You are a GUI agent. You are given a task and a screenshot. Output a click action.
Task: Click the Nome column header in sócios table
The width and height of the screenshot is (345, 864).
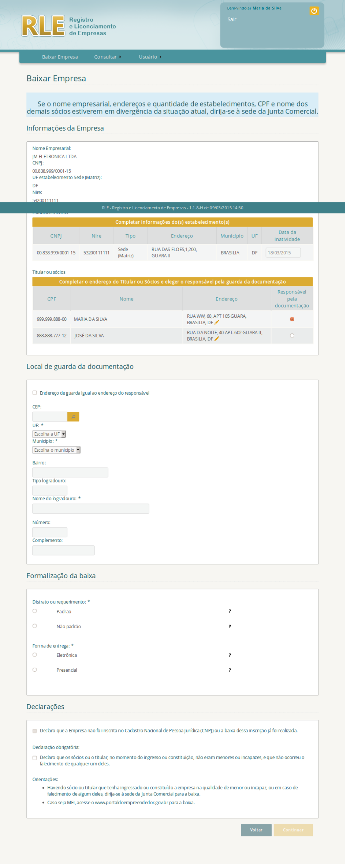(126, 299)
